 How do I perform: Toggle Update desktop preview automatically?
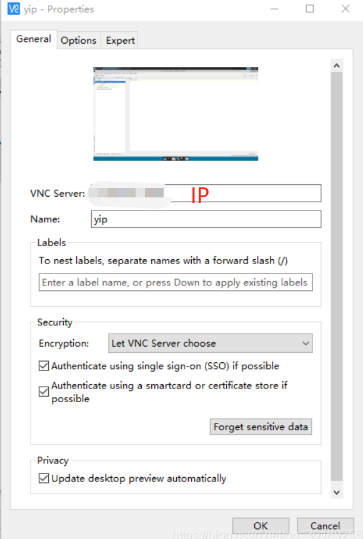click(x=43, y=478)
